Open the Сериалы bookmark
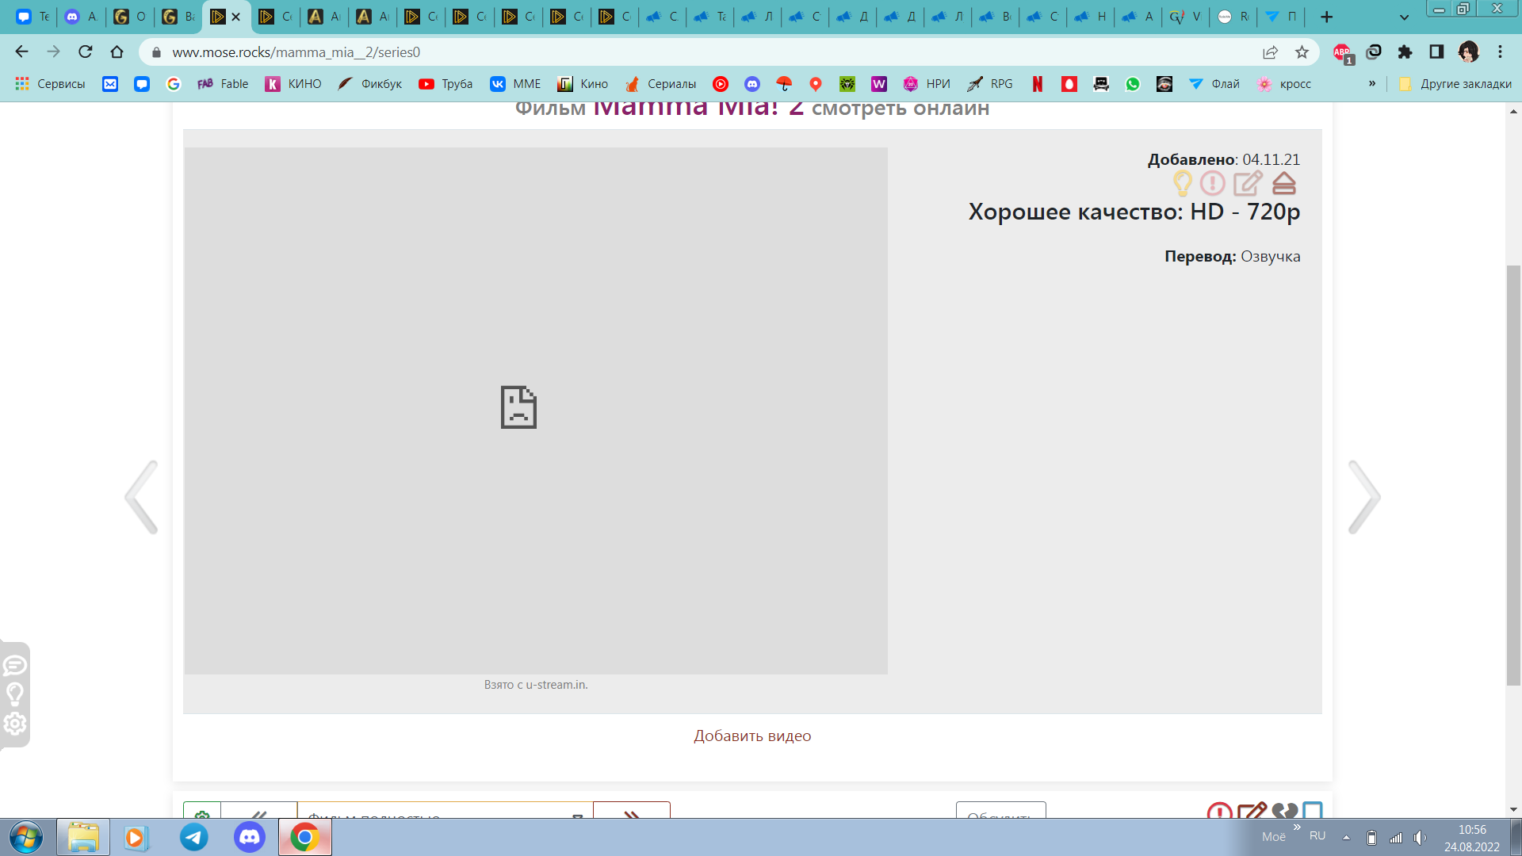Viewport: 1522px width, 856px height. [x=660, y=84]
